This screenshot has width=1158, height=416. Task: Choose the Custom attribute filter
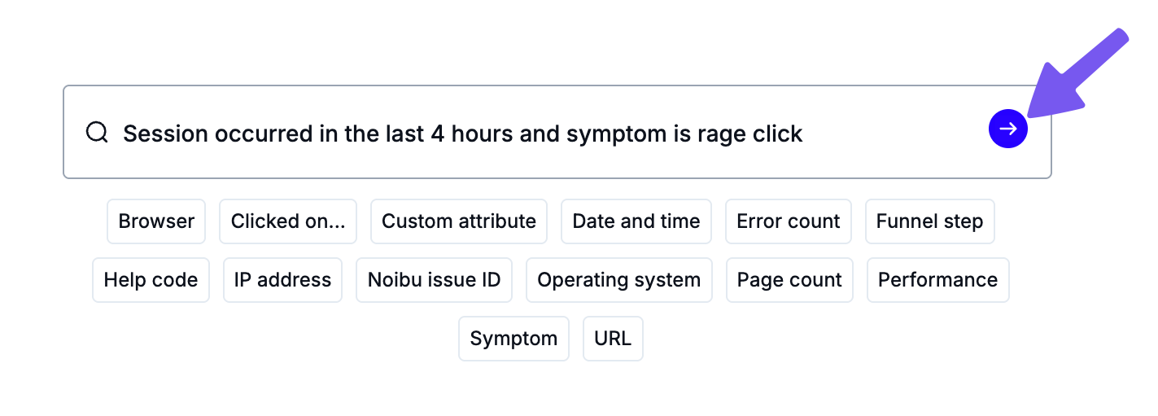(459, 221)
